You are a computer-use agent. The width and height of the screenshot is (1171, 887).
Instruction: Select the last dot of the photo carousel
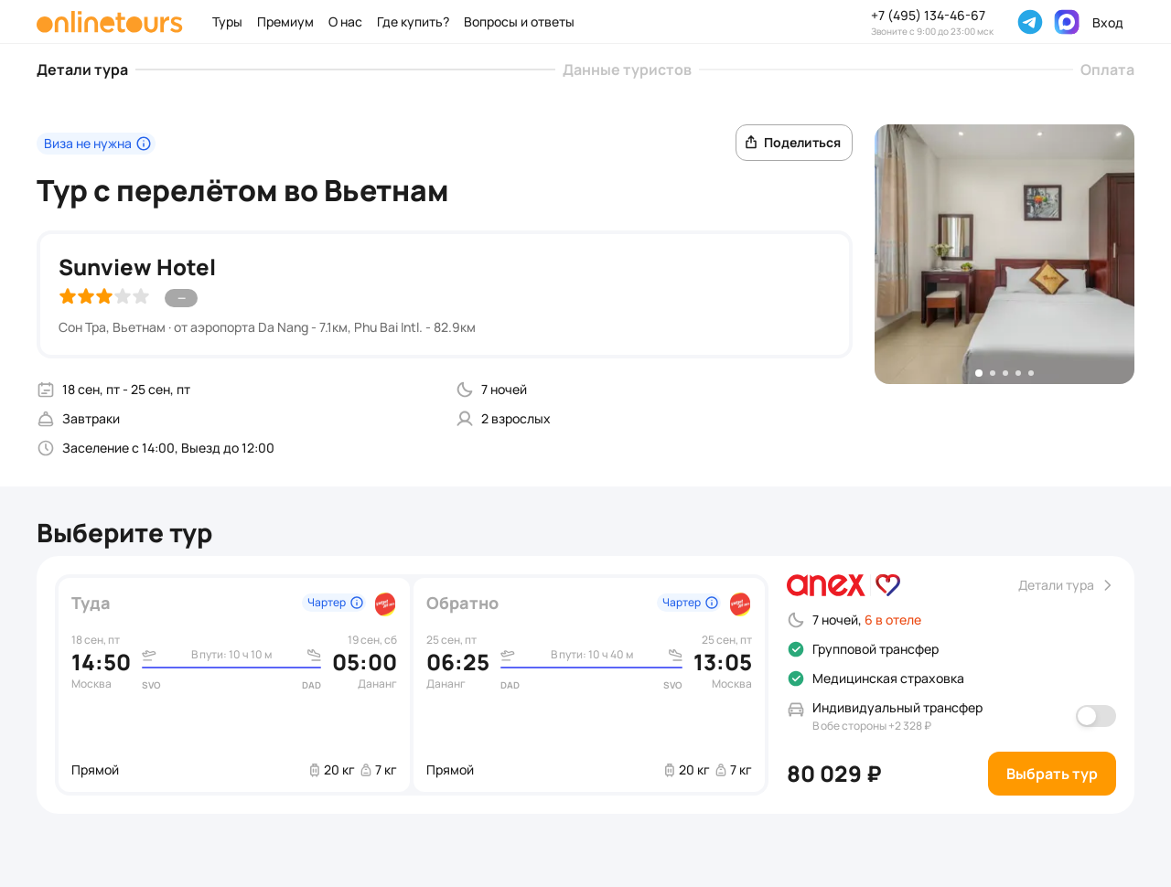coord(1031,373)
